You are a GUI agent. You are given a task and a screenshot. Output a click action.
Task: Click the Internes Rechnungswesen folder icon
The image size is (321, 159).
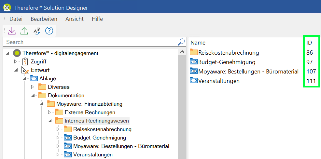click(x=59, y=121)
